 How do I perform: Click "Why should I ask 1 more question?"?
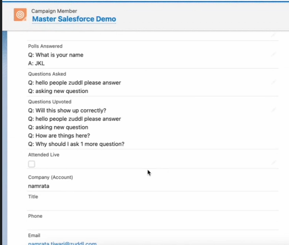(x=76, y=144)
